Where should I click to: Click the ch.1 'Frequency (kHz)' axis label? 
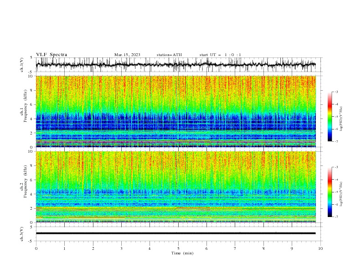(26, 106)
